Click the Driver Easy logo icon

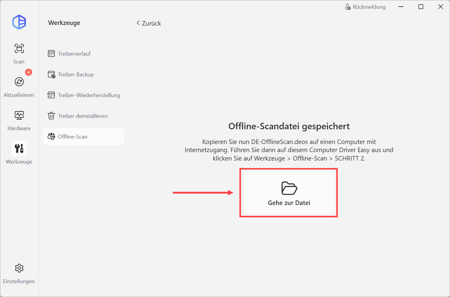coord(19,22)
